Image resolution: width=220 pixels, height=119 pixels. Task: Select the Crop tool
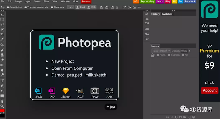click(2, 34)
